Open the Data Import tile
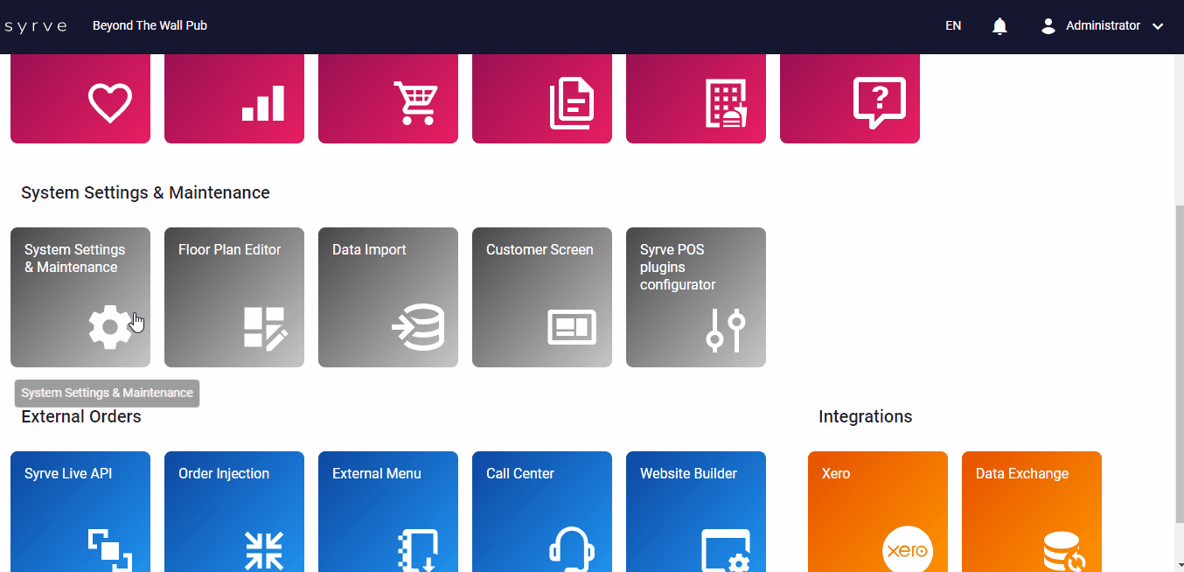Viewport: 1184px width, 572px height. coord(388,297)
